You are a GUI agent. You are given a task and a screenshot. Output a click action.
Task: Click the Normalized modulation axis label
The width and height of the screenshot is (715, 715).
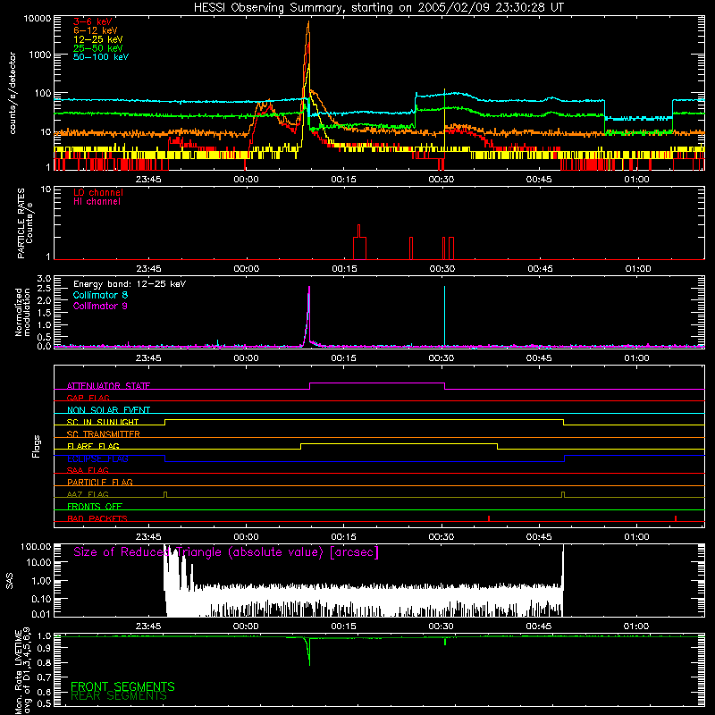(x=22, y=312)
